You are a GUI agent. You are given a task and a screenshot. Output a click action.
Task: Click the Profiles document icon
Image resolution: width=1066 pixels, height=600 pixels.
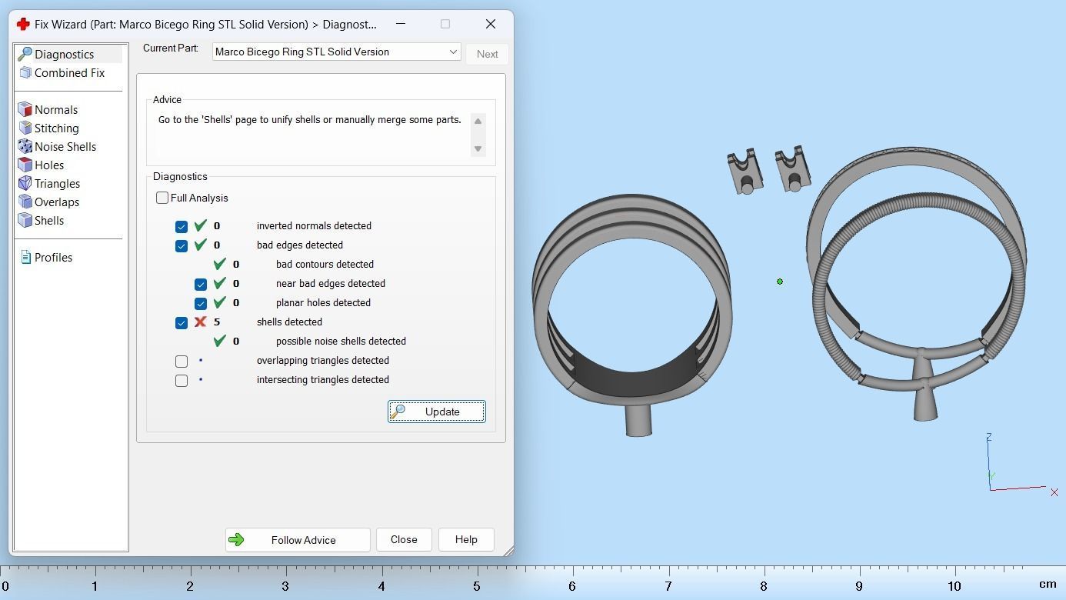tap(25, 258)
